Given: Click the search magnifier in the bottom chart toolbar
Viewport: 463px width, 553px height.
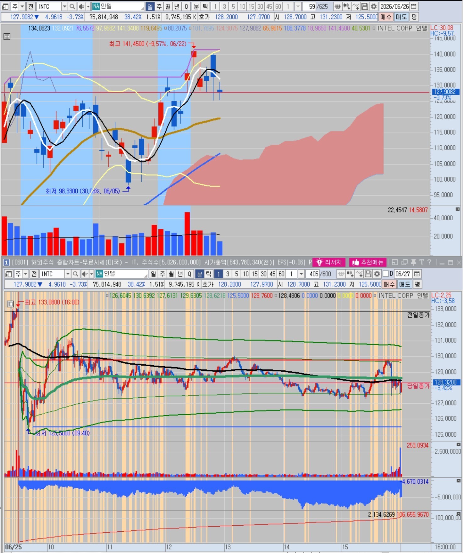Looking at the screenshot, I should (75, 274).
